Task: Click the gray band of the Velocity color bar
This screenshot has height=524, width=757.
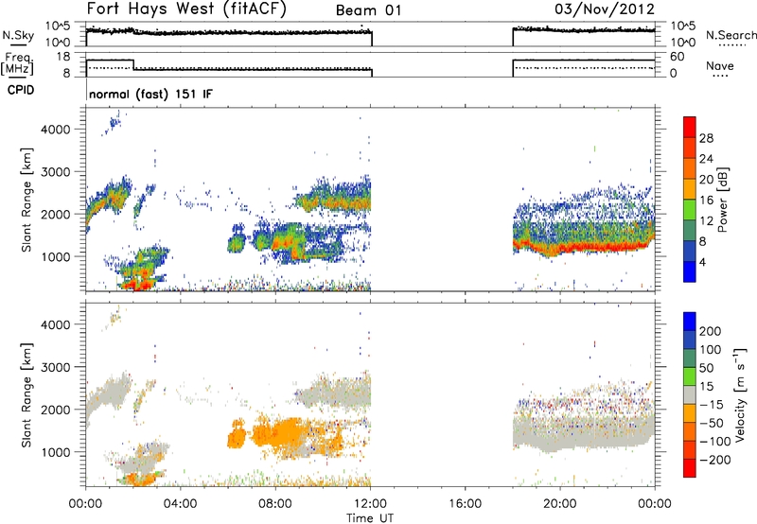Action: click(690, 395)
